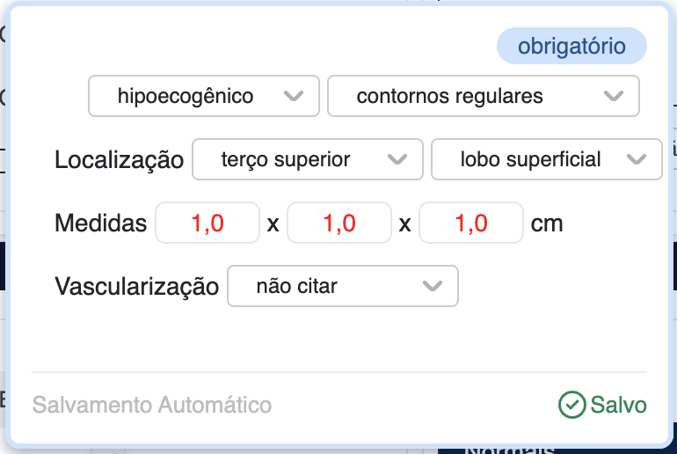The width and height of the screenshot is (677, 454).
Task: Open the contornos regulares dropdown
Action: coord(483,97)
